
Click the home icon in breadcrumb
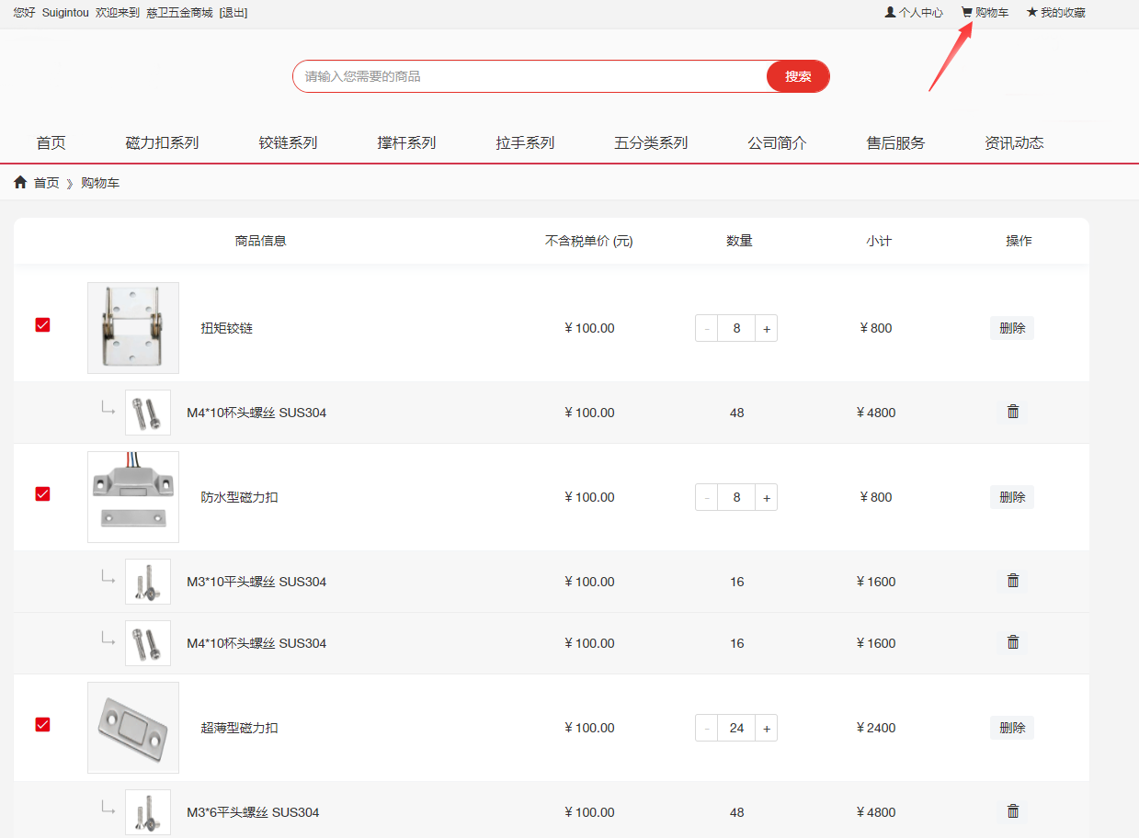(x=20, y=183)
